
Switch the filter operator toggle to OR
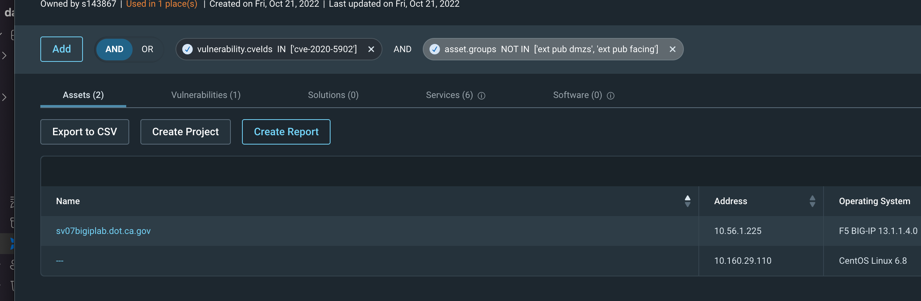tap(147, 49)
